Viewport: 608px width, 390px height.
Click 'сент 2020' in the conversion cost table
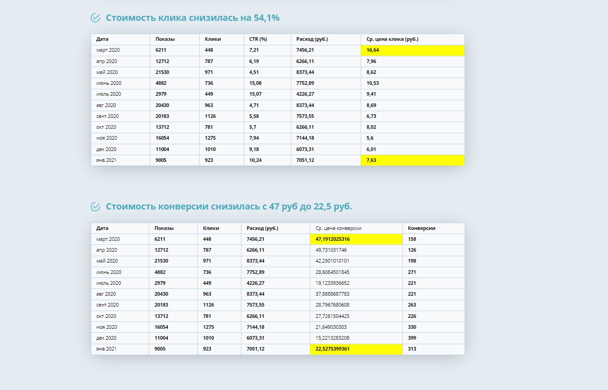(x=108, y=305)
